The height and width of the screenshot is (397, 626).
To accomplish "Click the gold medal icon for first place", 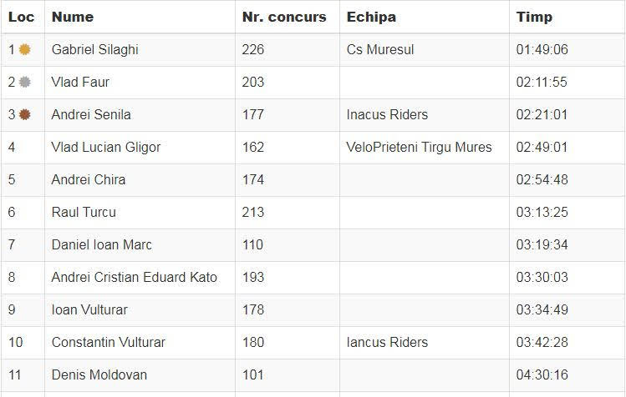I will 25,49.
